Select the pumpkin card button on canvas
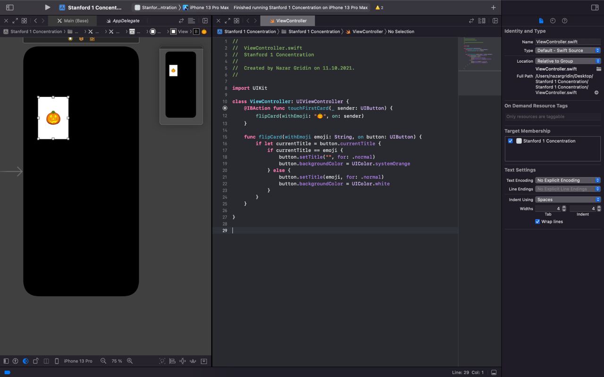The image size is (604, 377). coord(53,118)
